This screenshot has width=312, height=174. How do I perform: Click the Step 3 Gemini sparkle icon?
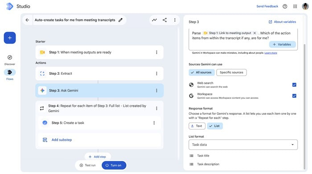[x=42, y=90]
